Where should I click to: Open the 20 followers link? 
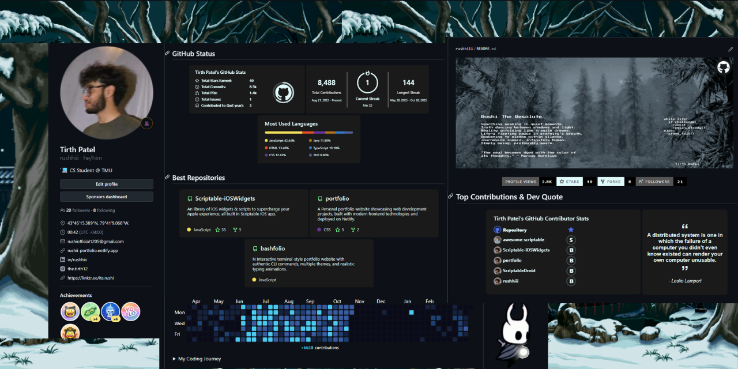[x=78, y=210]
